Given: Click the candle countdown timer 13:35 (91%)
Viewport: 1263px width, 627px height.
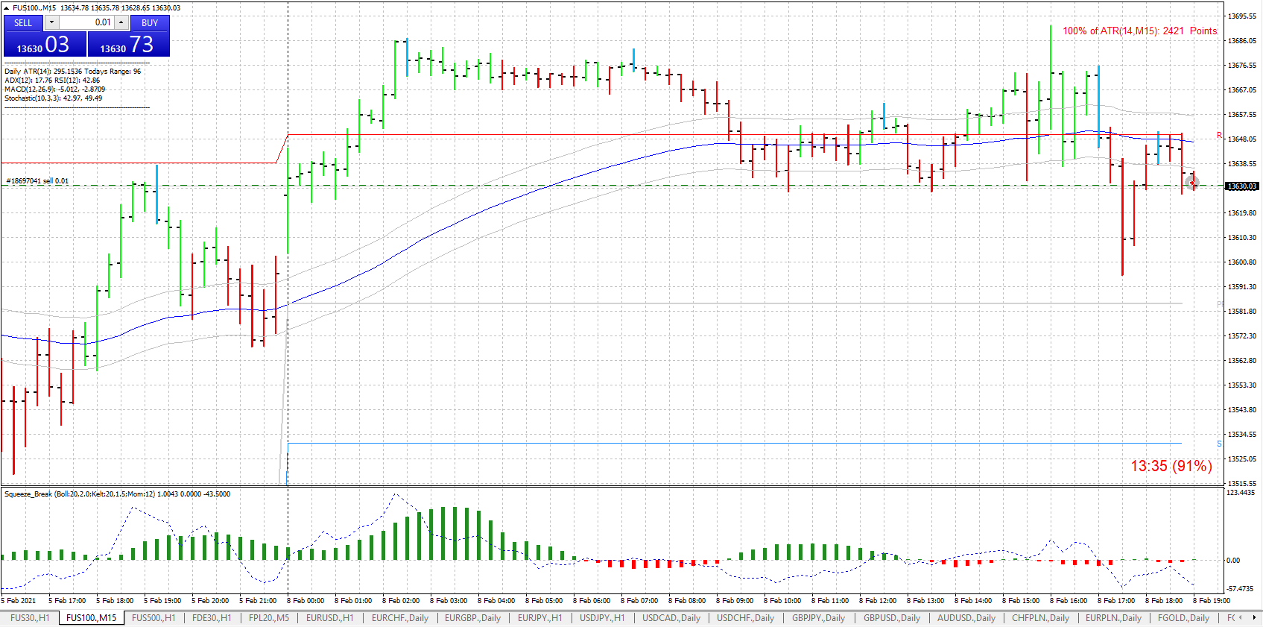Looking at the screenshot, I should point(1171,466).
